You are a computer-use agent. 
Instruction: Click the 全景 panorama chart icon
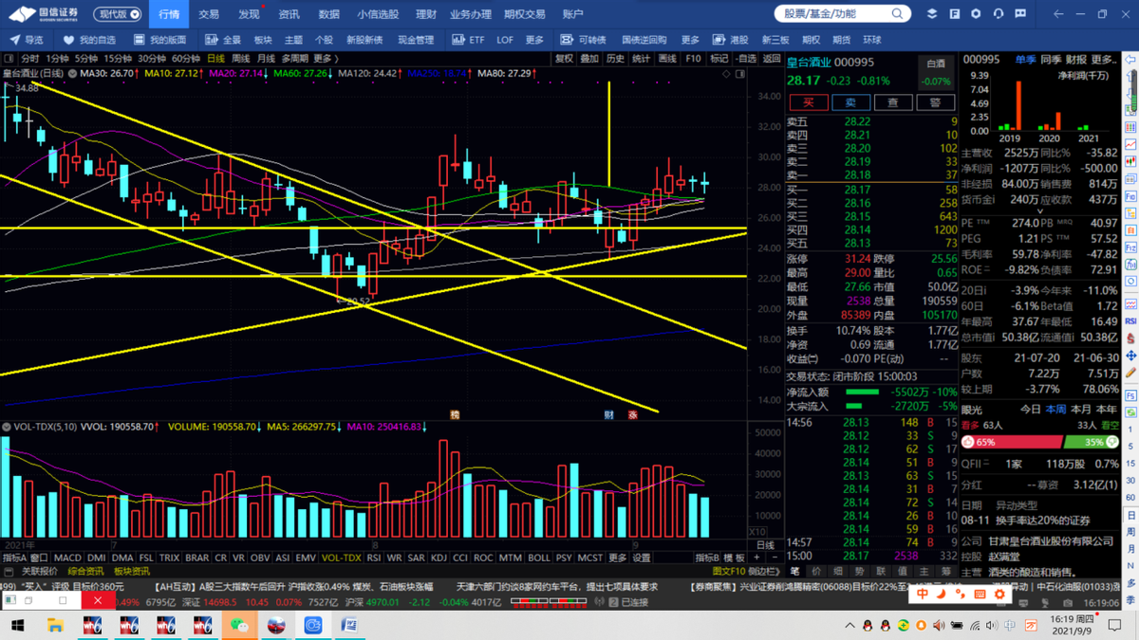tap(212, 40)
